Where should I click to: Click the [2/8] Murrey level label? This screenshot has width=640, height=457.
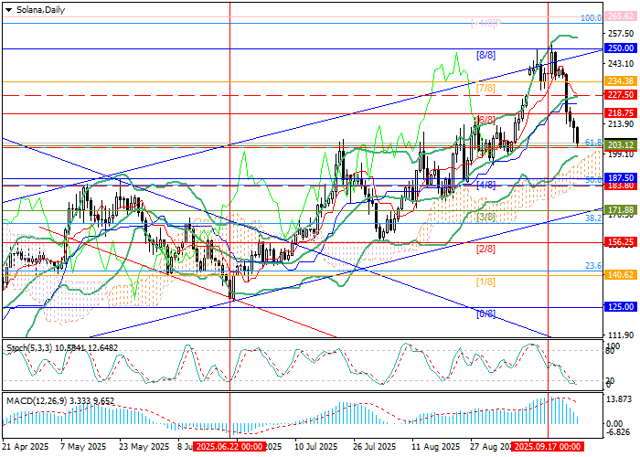[485, 249]
